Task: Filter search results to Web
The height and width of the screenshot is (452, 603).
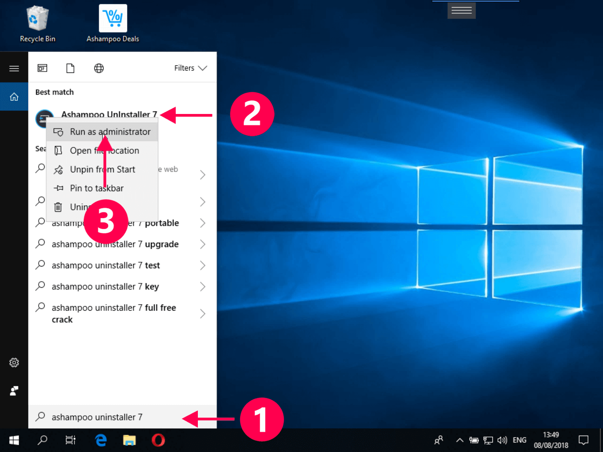Action: (x=99, y=68)
